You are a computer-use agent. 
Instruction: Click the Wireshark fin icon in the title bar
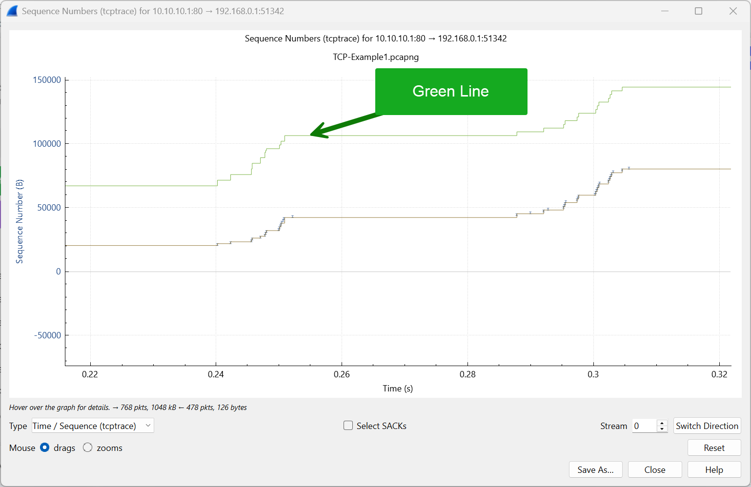(x=12, y=11)
